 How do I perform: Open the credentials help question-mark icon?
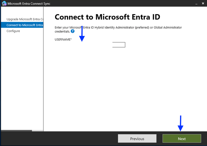(x=73, y=31)
